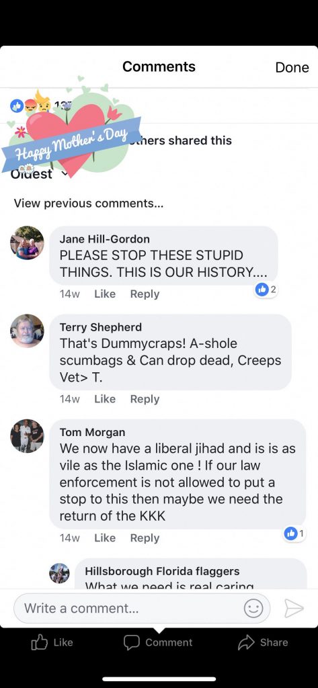This screenshot has width=318, height=688.
Task: Expand View previous comments
Action: (89, 204)
